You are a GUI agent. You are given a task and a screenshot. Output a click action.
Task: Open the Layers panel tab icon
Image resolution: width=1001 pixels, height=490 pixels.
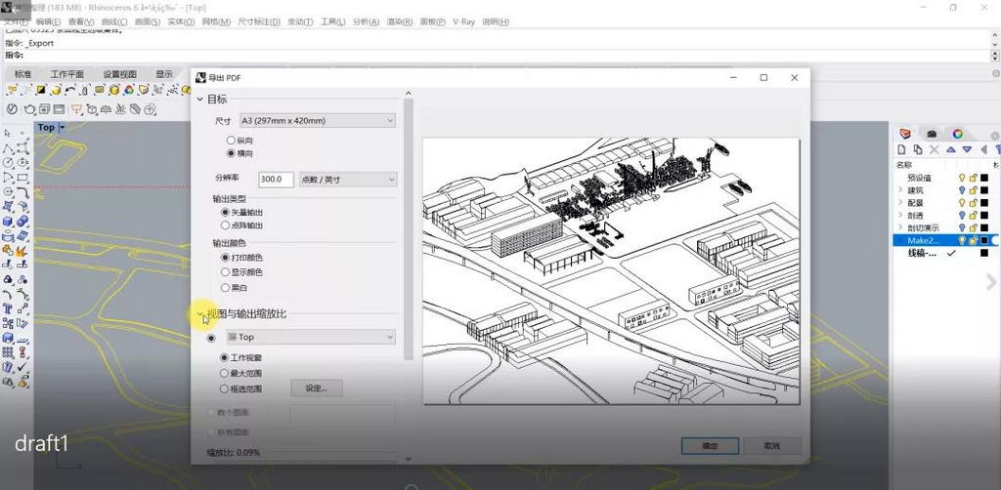click(905, 134)
